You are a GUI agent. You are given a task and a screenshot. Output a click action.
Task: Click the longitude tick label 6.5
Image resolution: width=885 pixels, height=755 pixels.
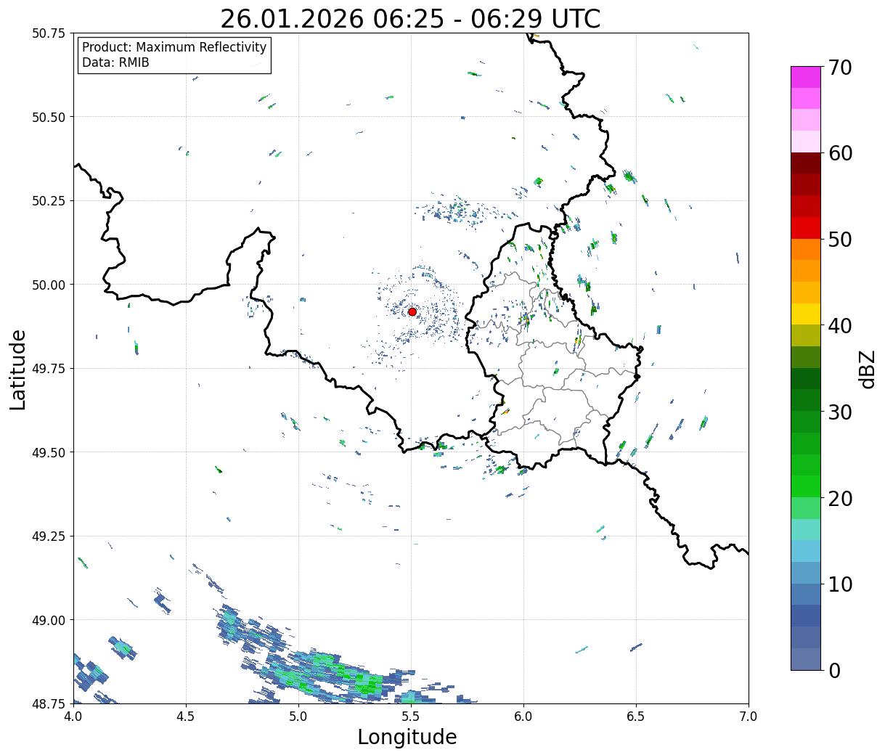tap(636, 716)
